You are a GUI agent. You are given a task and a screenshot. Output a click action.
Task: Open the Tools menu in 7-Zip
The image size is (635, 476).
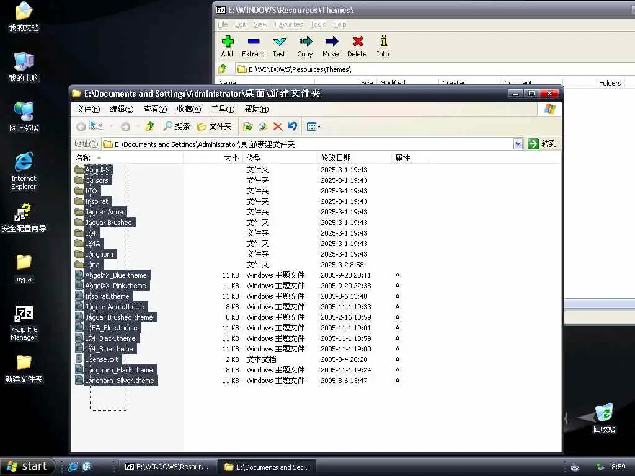[x=318, y=24]
